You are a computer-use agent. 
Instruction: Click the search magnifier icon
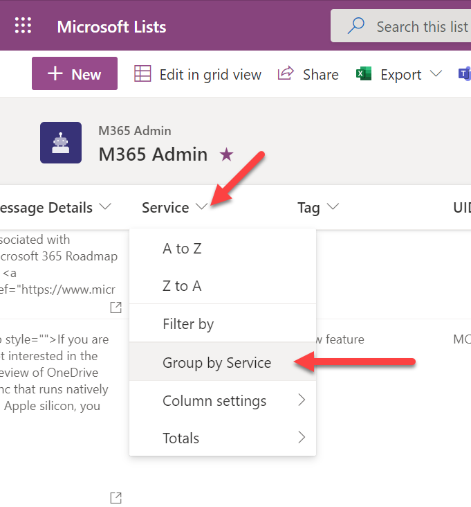point(356,26)
